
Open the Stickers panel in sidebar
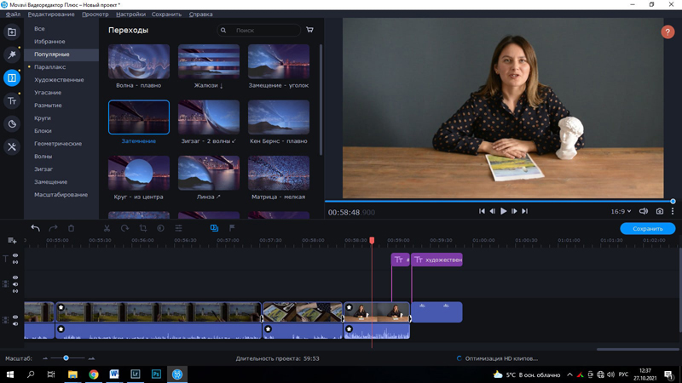(12, 124)
